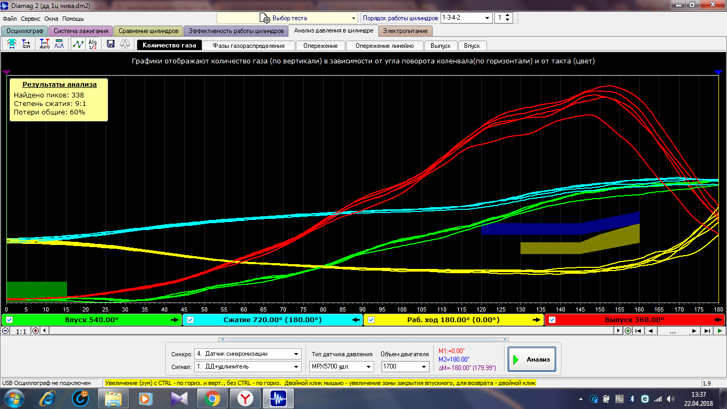The image size is (727, 409).
Task: Click the Bluetooth tray icon
Action: (x=633, y=399)
